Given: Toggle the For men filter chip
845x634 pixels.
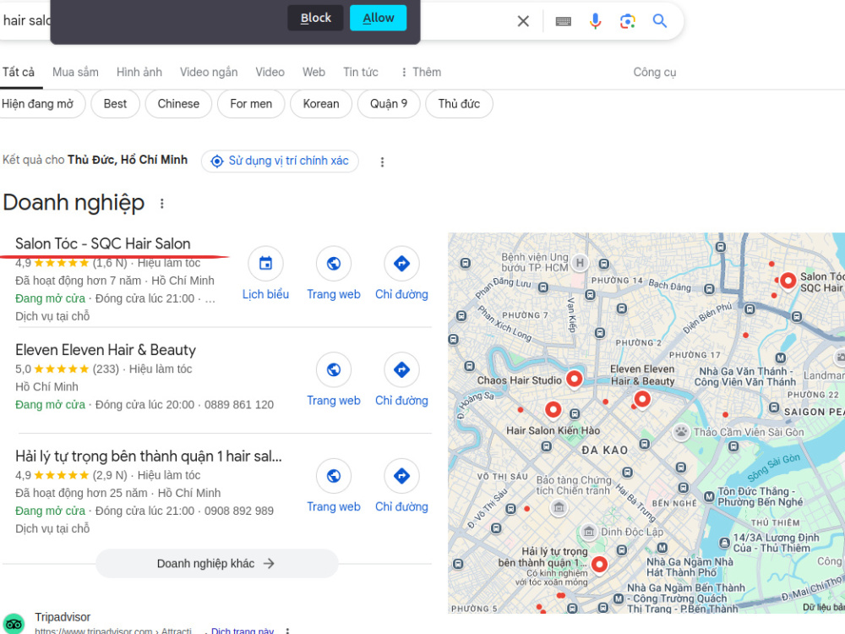Looking at the screenshot, I should pyautogui.click(x=251, y=104).
